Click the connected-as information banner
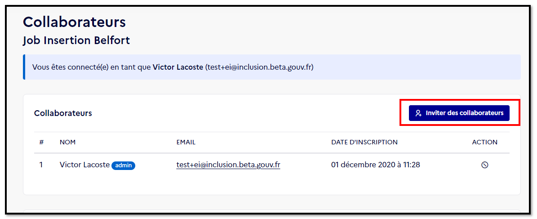Image resolution: width=537 pixels, height=219 pixels. tap(272, 67)
